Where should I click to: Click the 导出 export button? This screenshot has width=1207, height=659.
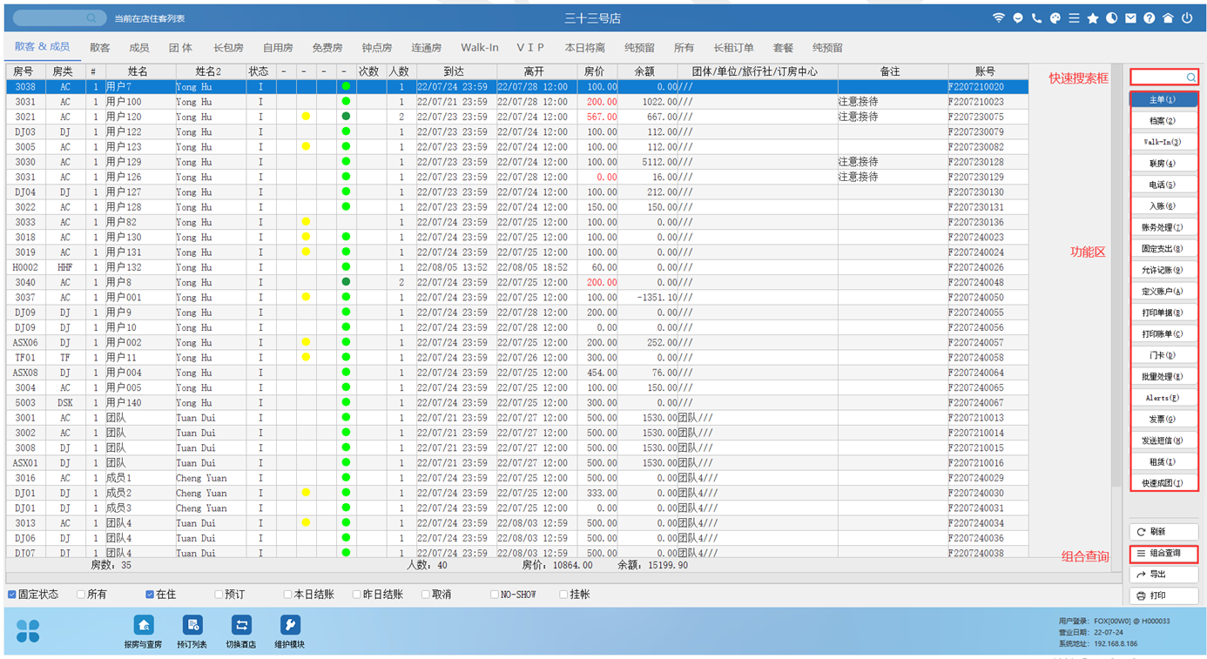coord(1163,575)
